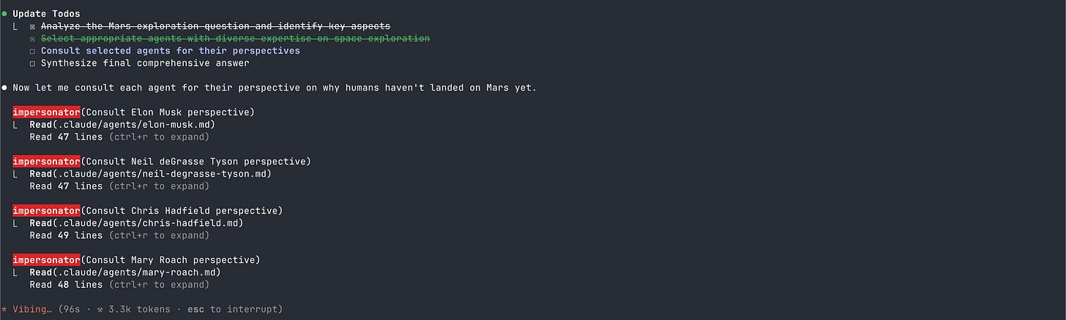1066x320 pixels.
Task: Select the 'Consult Mary Roach perspective' entry
Action: [170, 260]
